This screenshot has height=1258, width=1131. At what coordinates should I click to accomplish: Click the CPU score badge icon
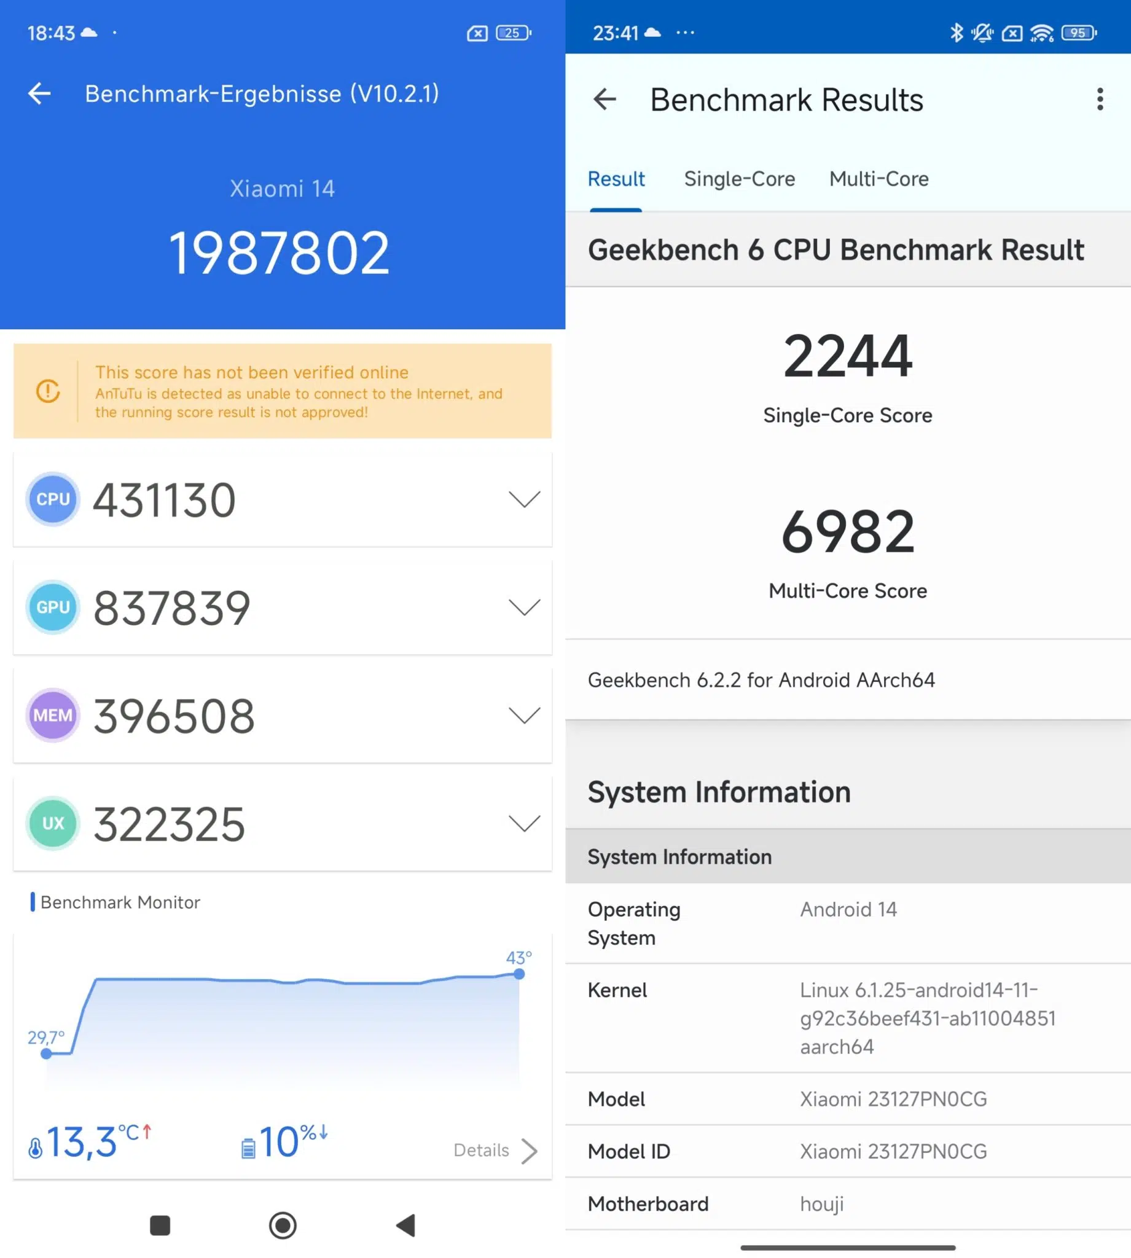pos(53,499)
